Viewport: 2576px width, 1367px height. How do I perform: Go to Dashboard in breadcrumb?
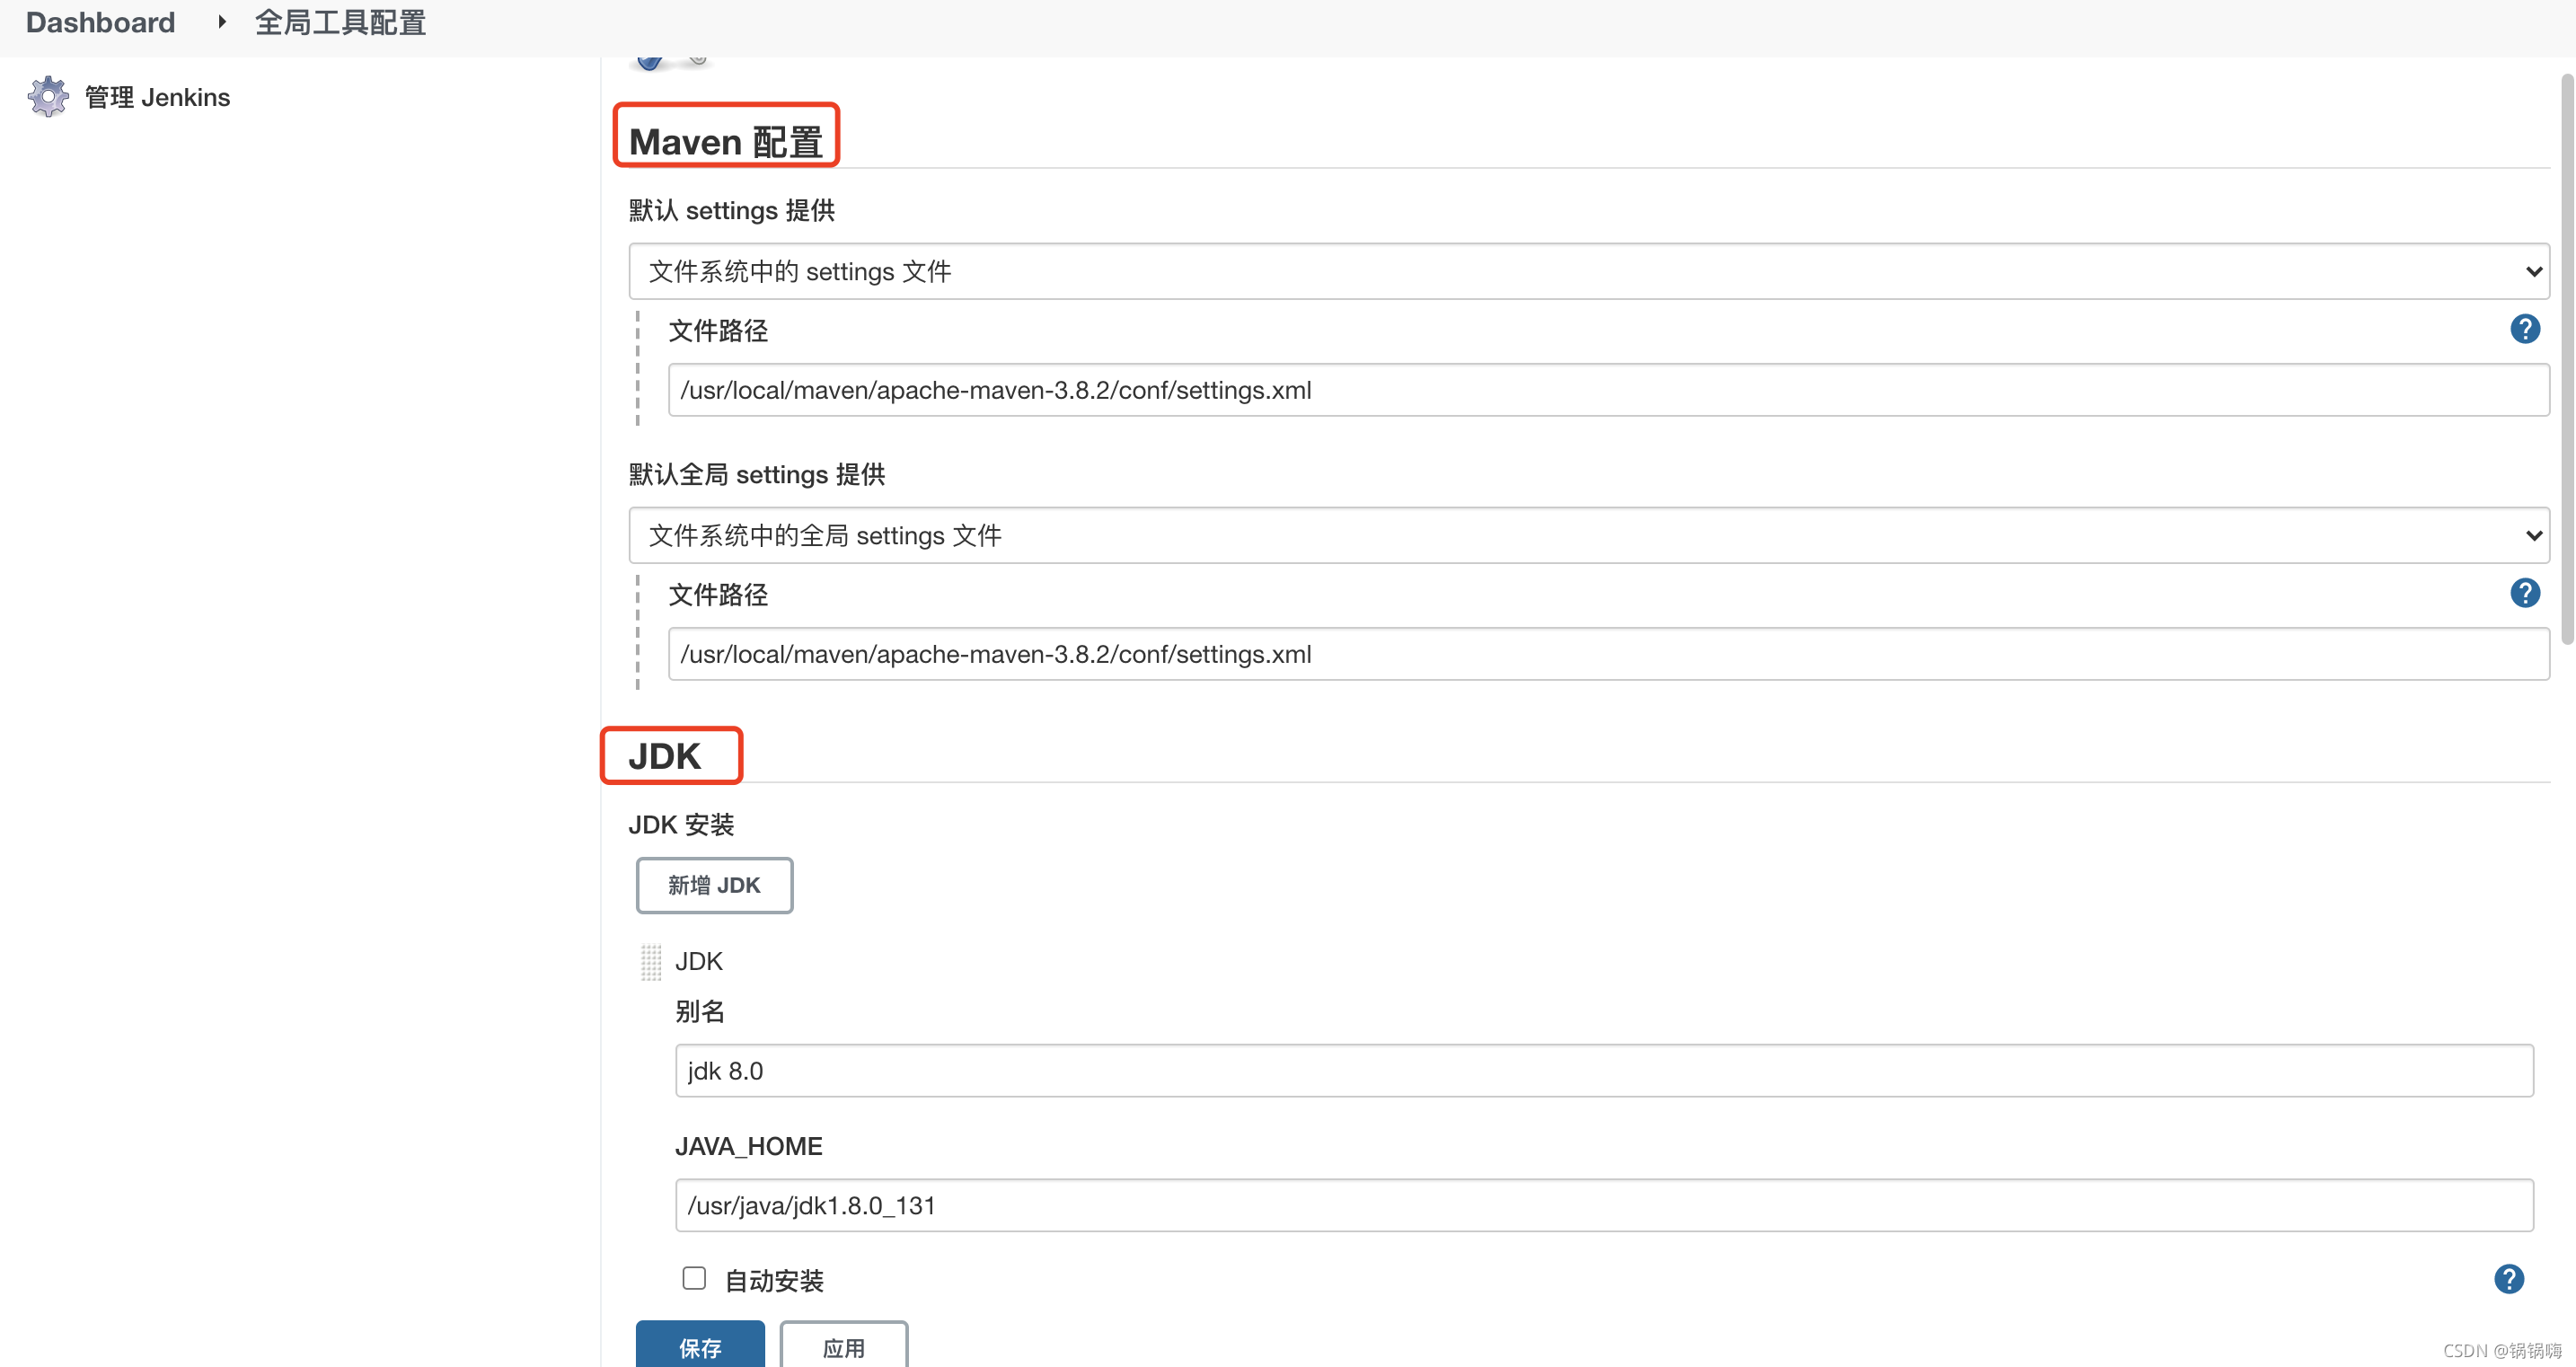pyautogui.click(x=100, y=22)
